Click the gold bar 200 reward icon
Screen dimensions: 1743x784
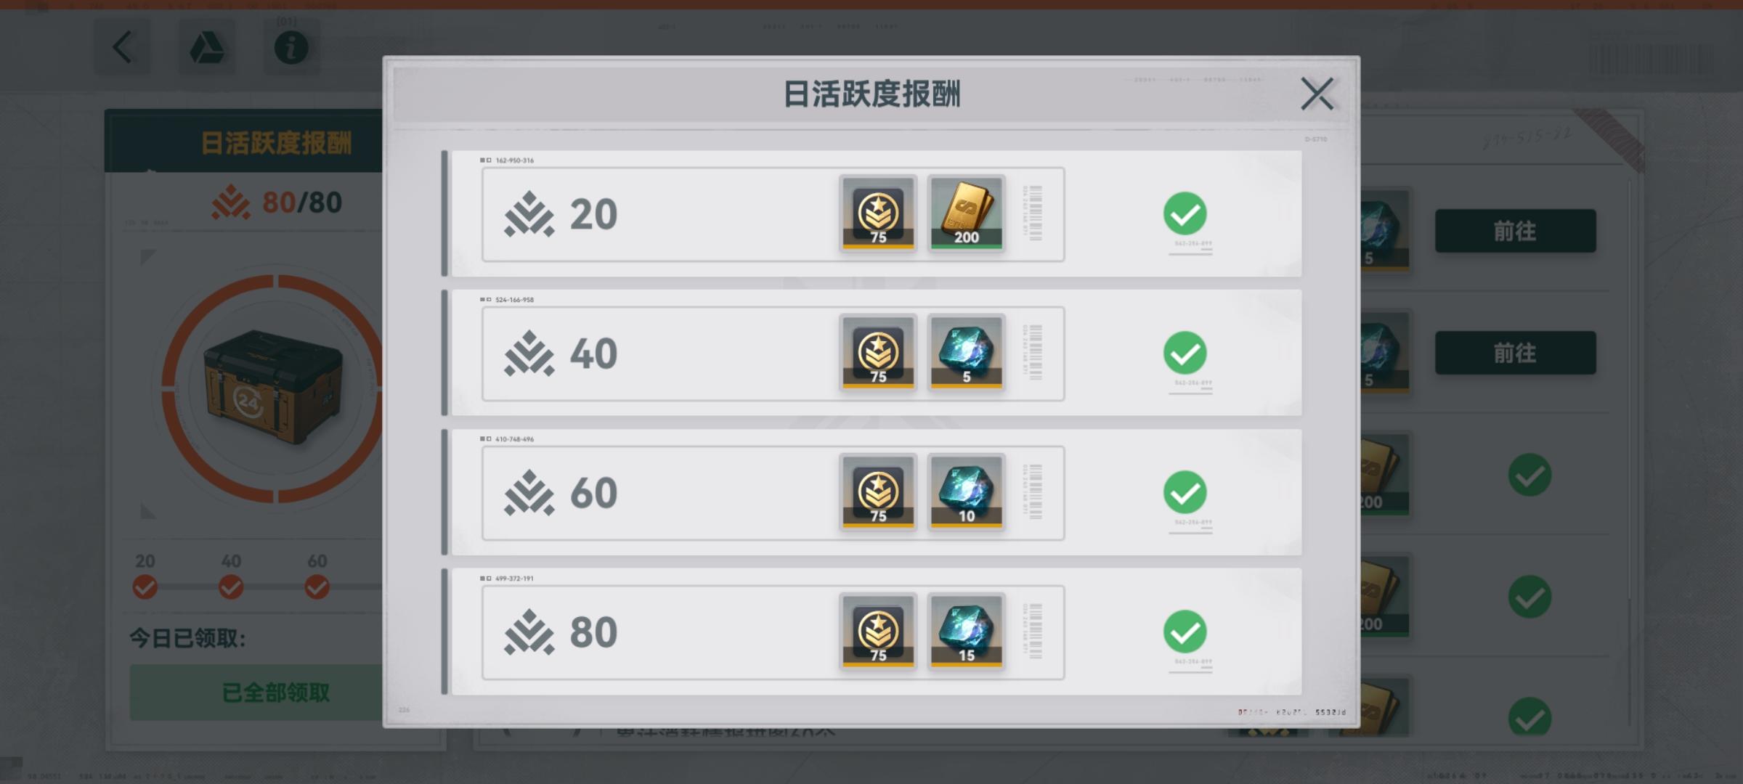[966, 213]
